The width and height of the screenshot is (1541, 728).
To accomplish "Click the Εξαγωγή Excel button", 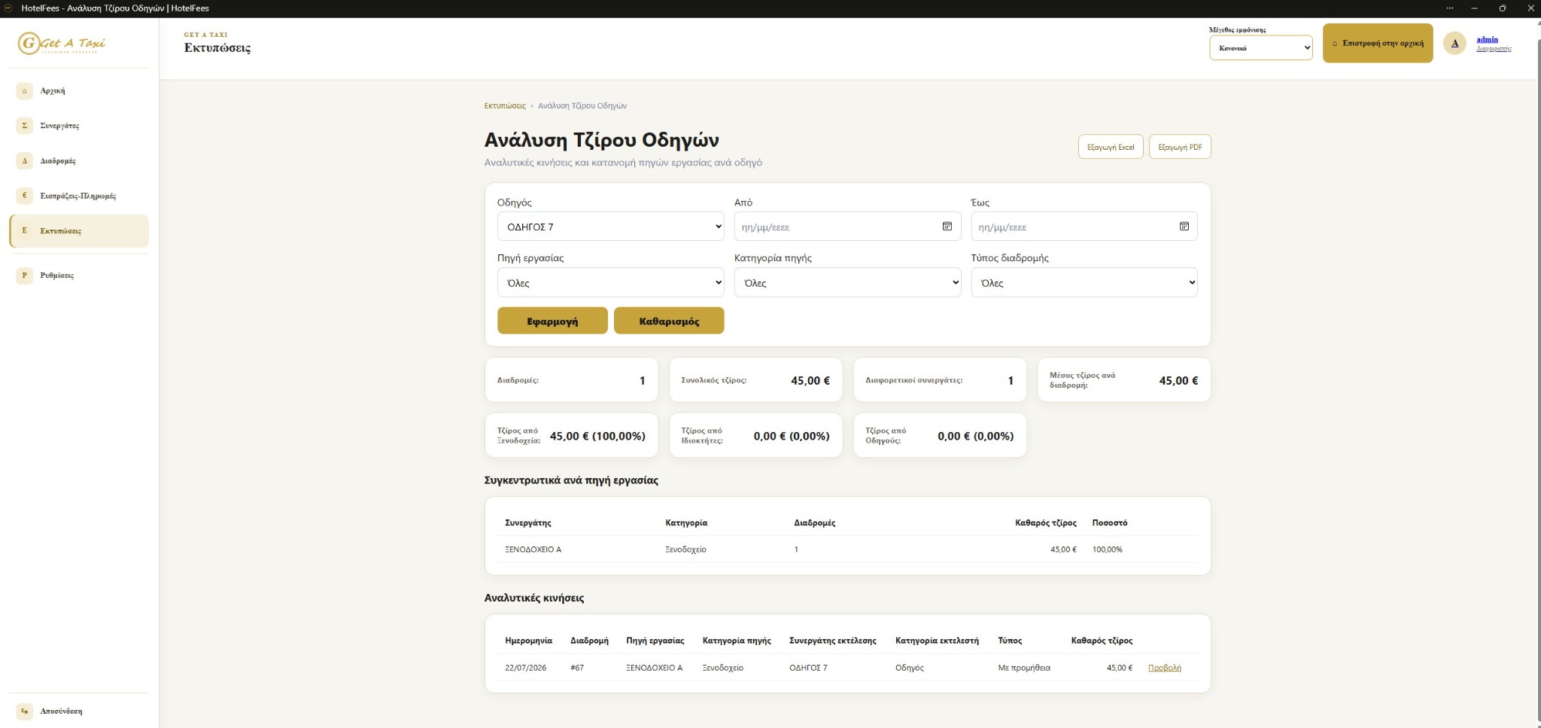I will pyautogui.click(x=1111, y=147).
